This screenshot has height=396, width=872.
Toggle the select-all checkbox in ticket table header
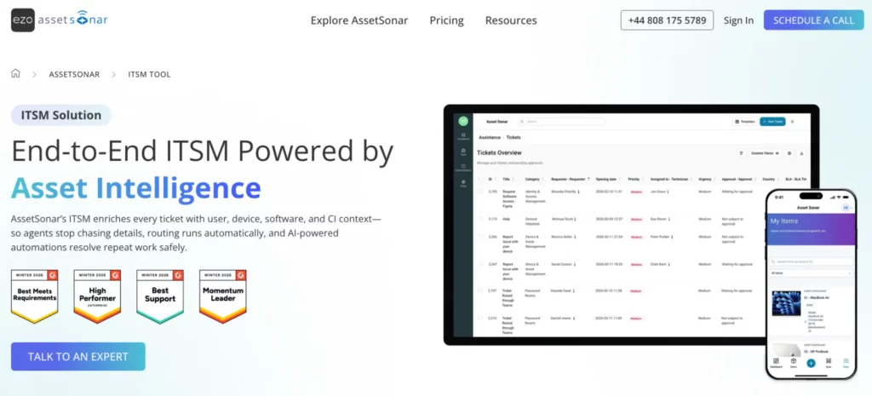pyautogui.click(x=481, y=179)
